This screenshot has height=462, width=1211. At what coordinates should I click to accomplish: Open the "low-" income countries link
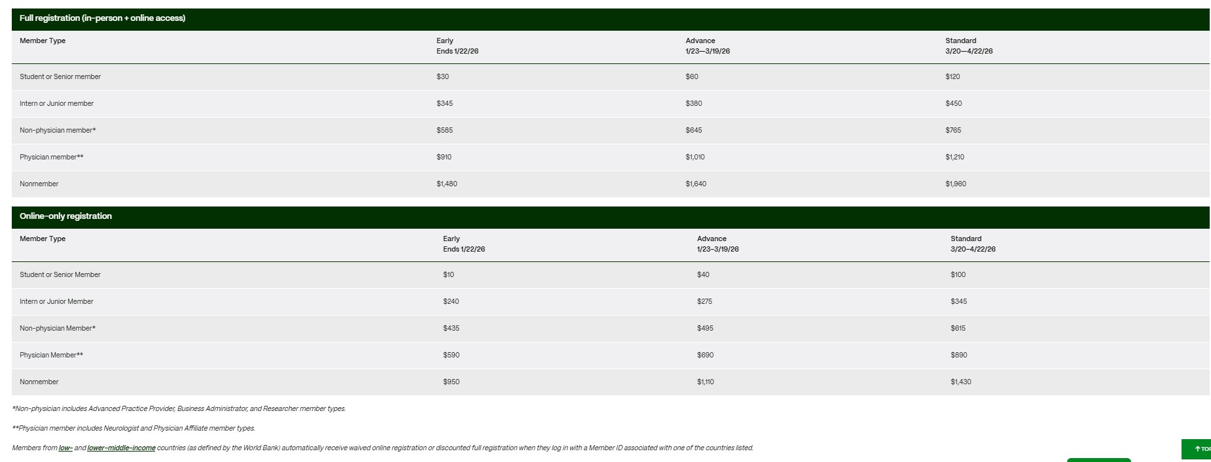point(65,448)
